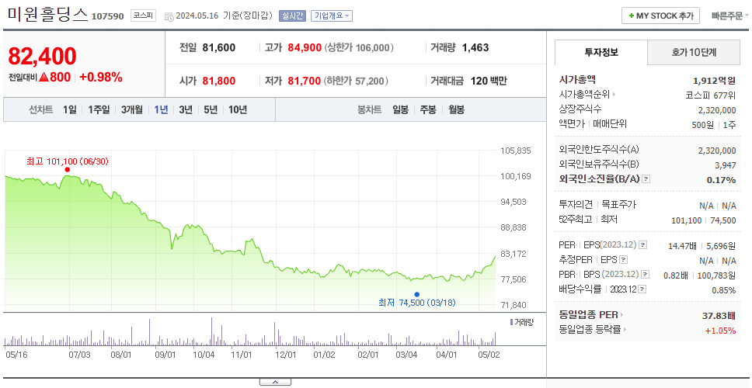Select the 3개월 line chart period
Image resolution: width=752 pixels, height=388 pixels.
[x=132, y=109]
